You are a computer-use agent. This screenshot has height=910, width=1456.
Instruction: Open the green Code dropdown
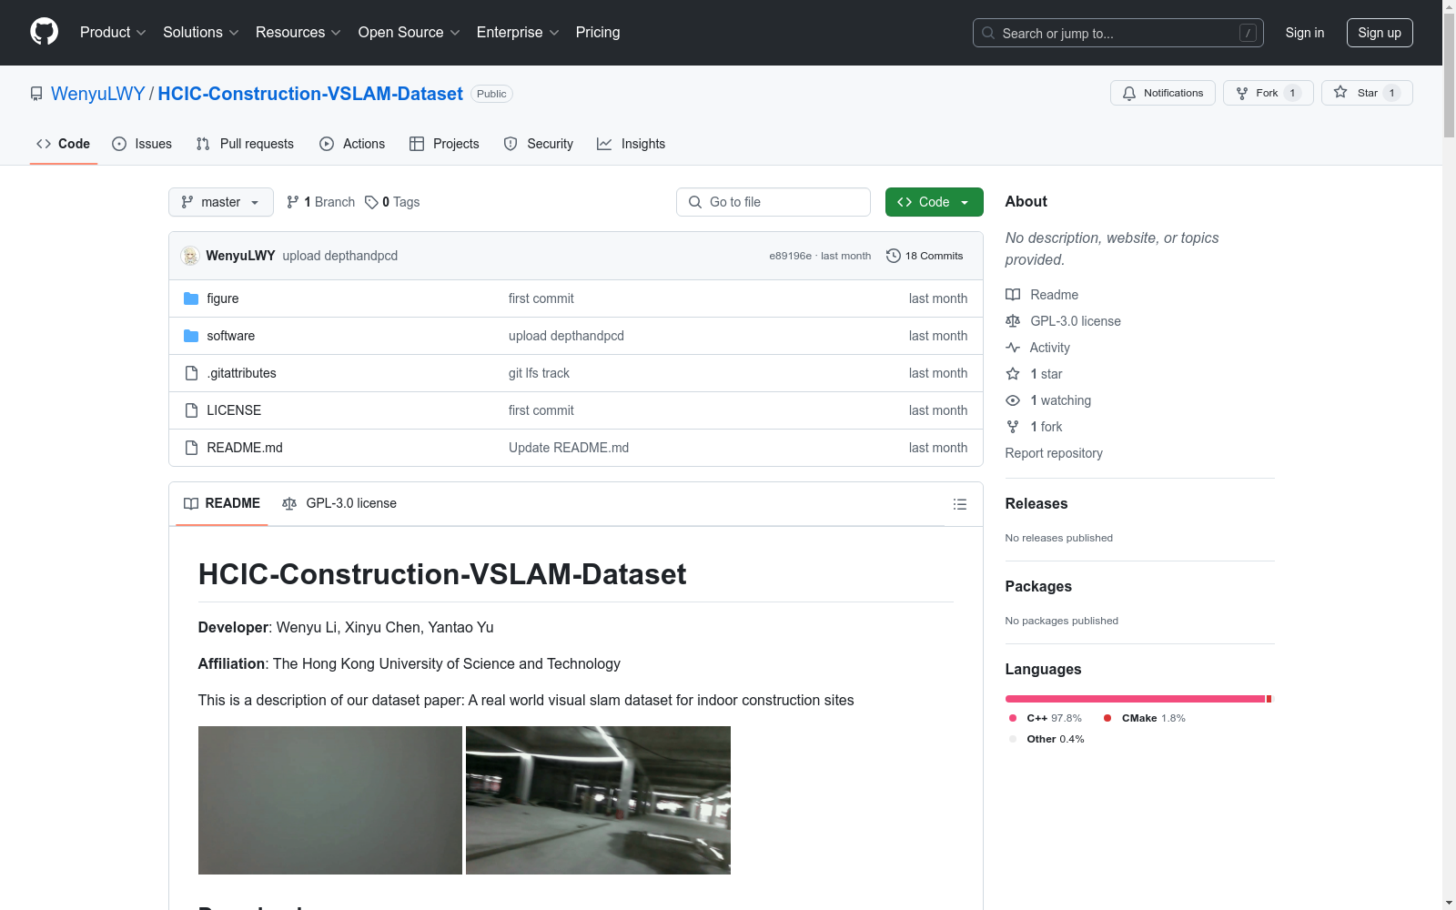935,202
